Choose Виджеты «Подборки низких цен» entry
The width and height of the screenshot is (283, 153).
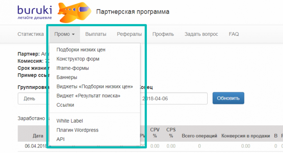point(94,86)
